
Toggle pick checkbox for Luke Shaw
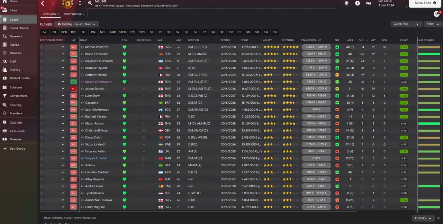click(42, 96)
